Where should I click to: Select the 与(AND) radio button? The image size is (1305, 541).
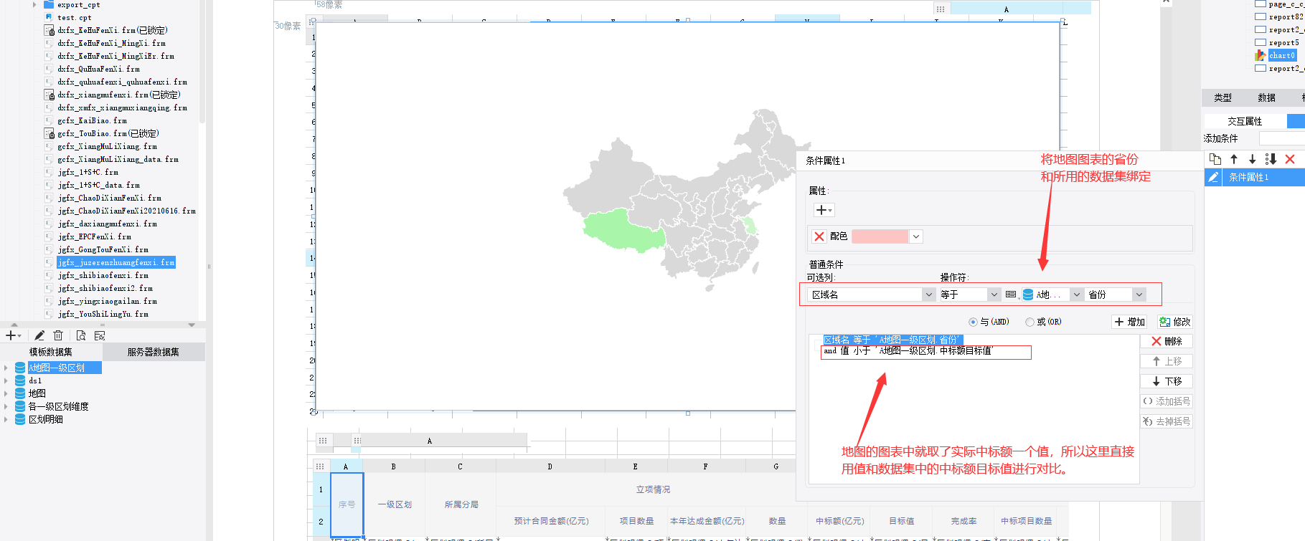973,322
